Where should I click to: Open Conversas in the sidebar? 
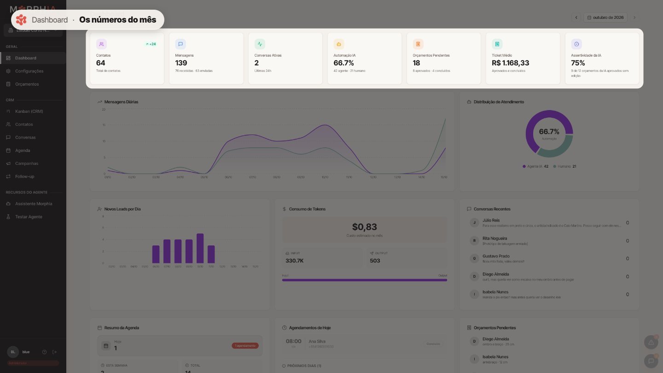click(x=33, y=137)
